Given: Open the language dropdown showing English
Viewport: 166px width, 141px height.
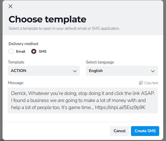Looking at the screenshot, I should click(x=118, y=71).
